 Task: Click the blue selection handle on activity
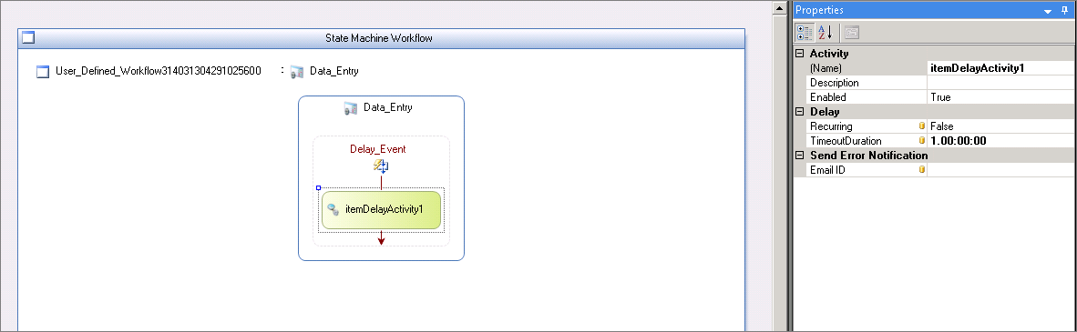318,187
